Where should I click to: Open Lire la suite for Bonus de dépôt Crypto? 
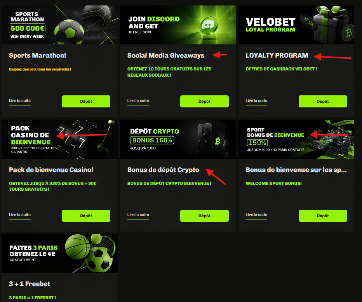(x=138, y=215)
